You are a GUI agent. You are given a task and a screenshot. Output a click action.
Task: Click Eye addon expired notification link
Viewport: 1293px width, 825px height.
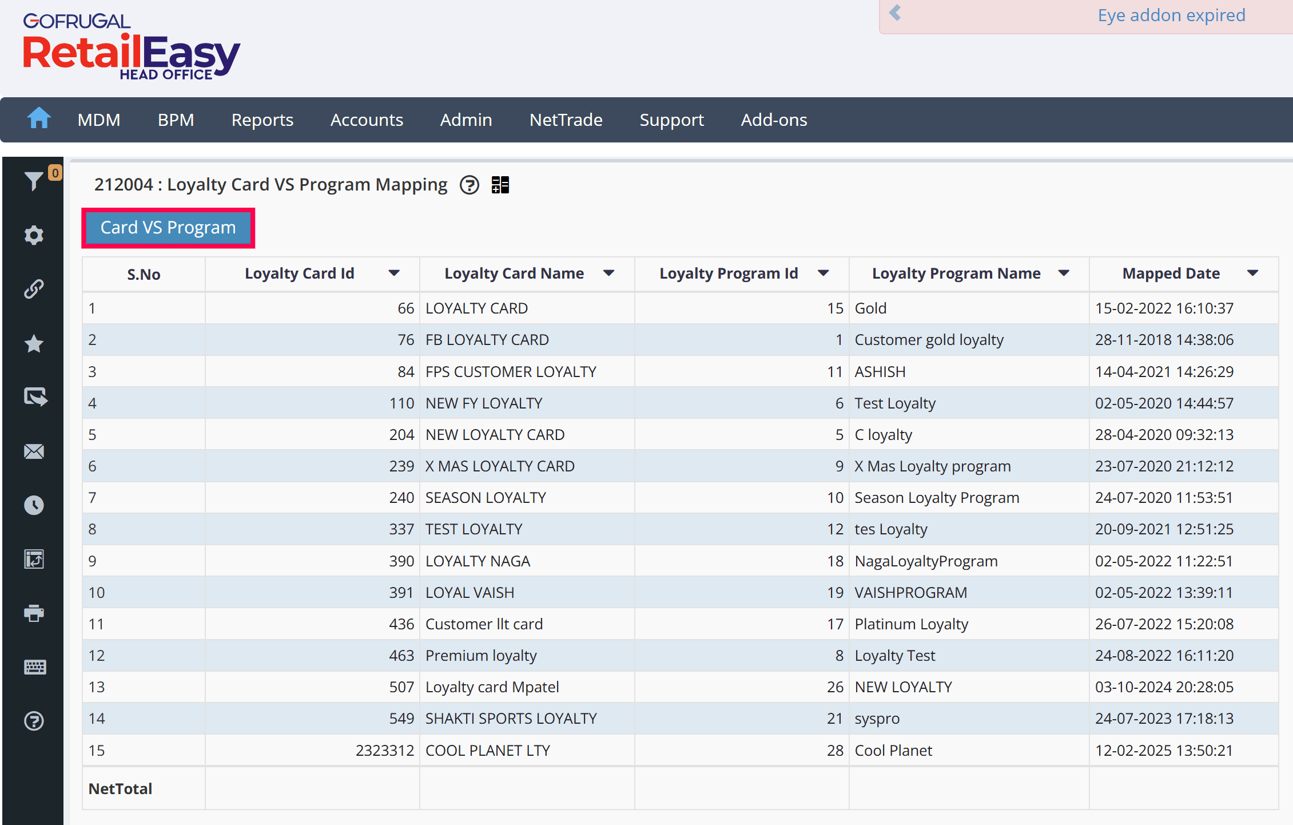coord(1171,15)
